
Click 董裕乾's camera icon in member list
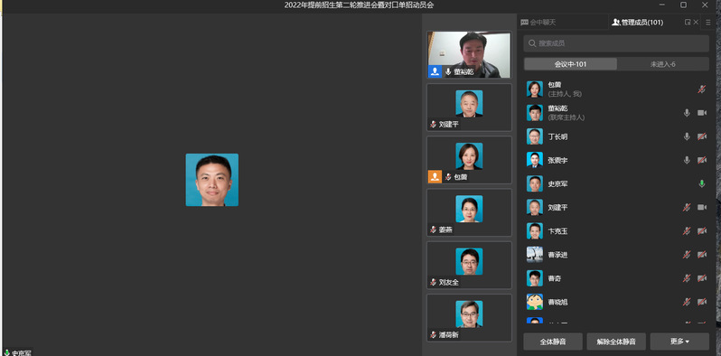[x=702, y=113]
